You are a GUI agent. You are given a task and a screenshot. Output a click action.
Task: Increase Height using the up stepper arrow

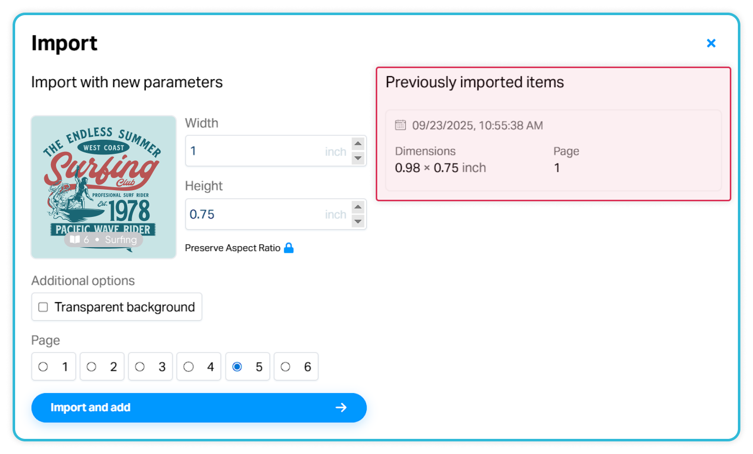tap(358, 207)
